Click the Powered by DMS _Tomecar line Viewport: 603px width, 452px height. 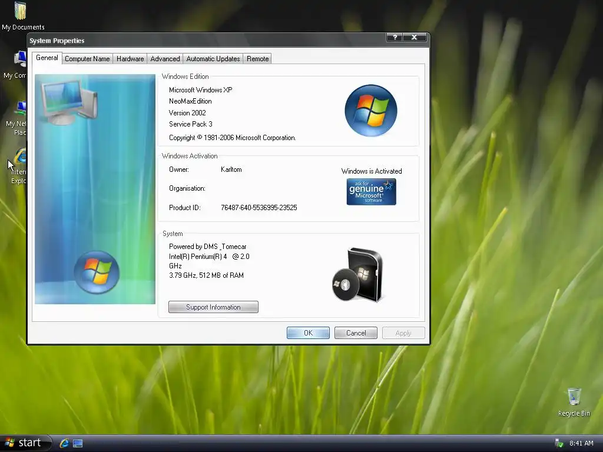pyautogui.click(x=208, y=247)
